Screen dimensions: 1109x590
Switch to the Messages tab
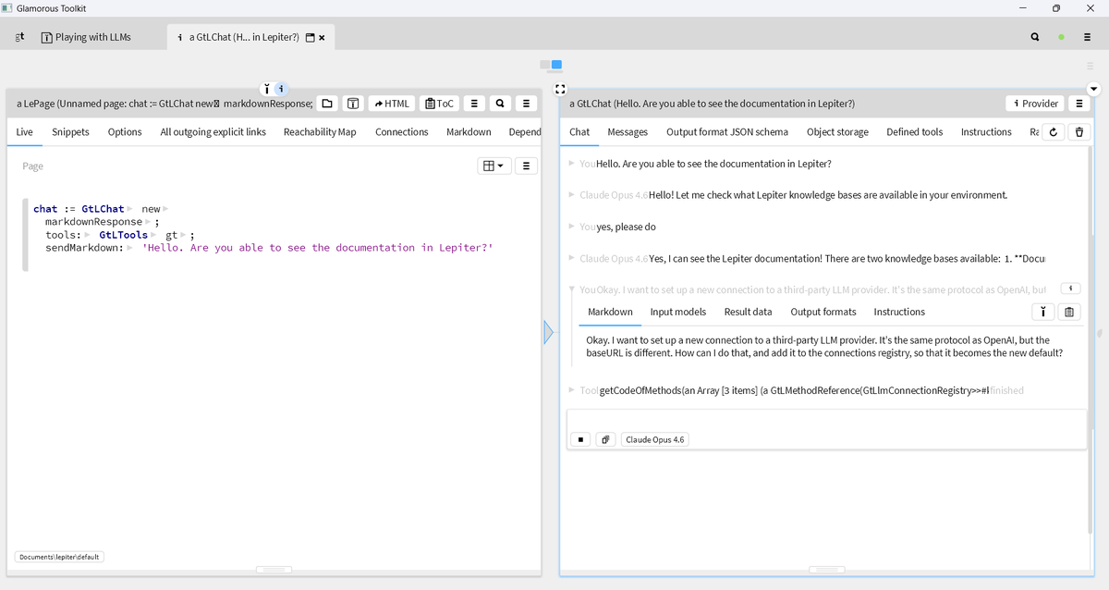tap(628, 132)
